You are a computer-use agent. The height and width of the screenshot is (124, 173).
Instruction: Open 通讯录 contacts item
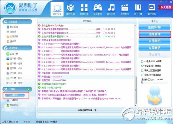point(11,41)
